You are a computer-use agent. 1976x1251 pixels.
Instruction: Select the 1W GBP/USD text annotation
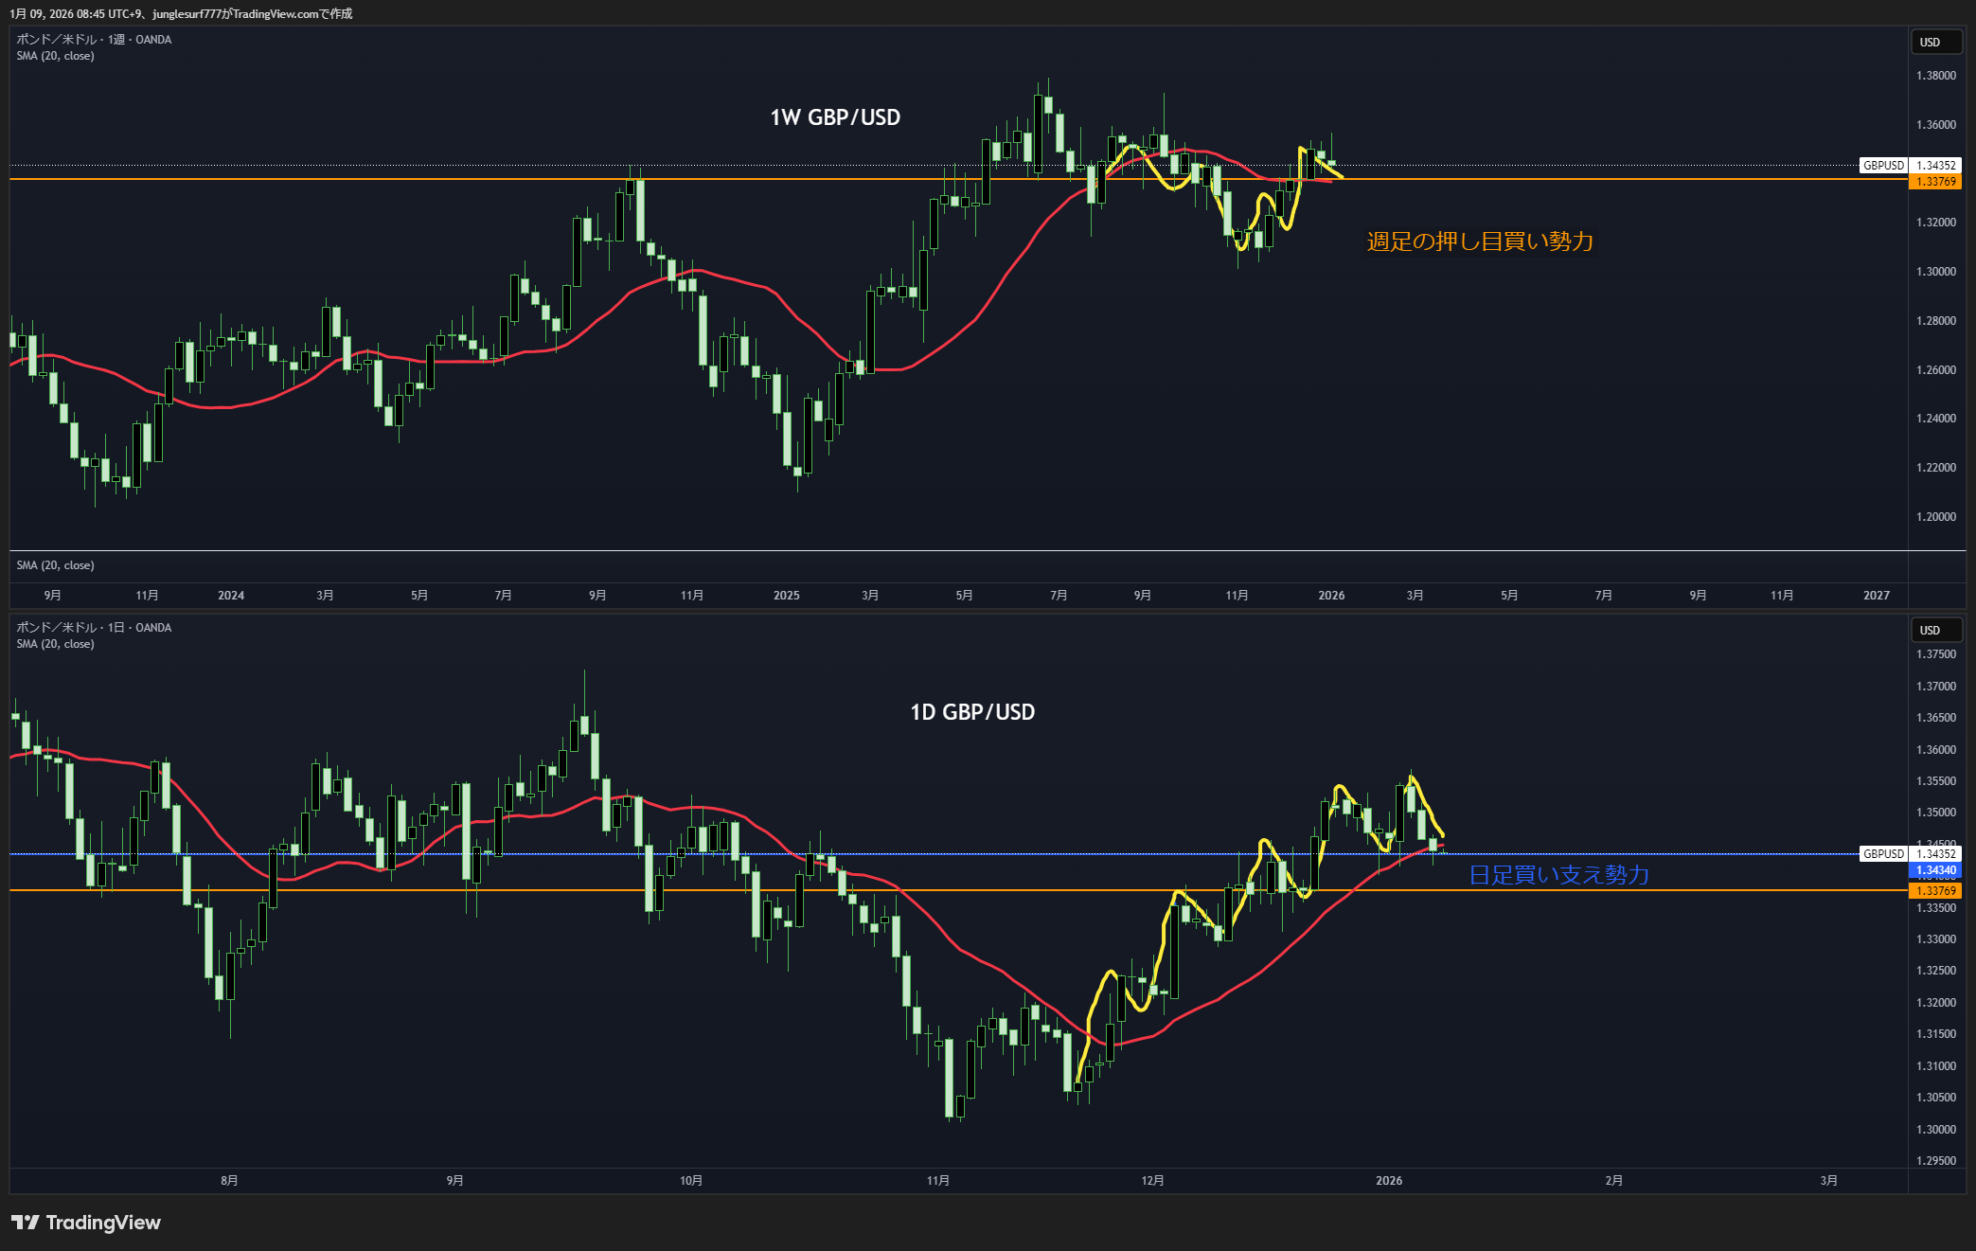tap(834, 117)
